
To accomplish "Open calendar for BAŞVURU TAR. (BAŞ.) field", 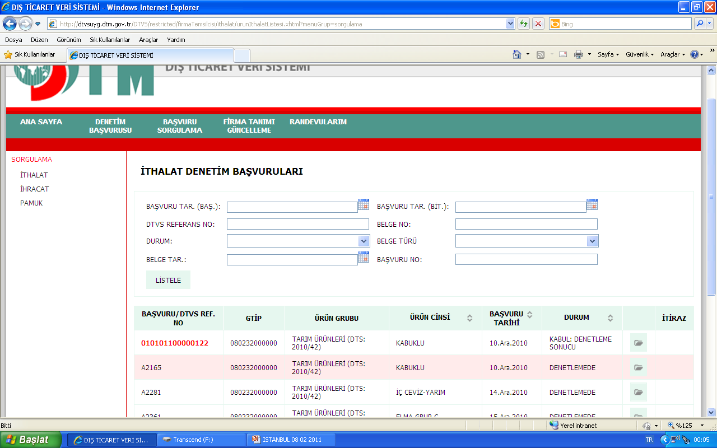I will (364, 204).
